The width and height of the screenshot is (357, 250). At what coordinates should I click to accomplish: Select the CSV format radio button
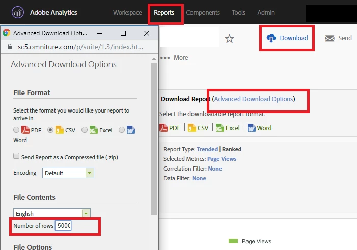(50, 130)
